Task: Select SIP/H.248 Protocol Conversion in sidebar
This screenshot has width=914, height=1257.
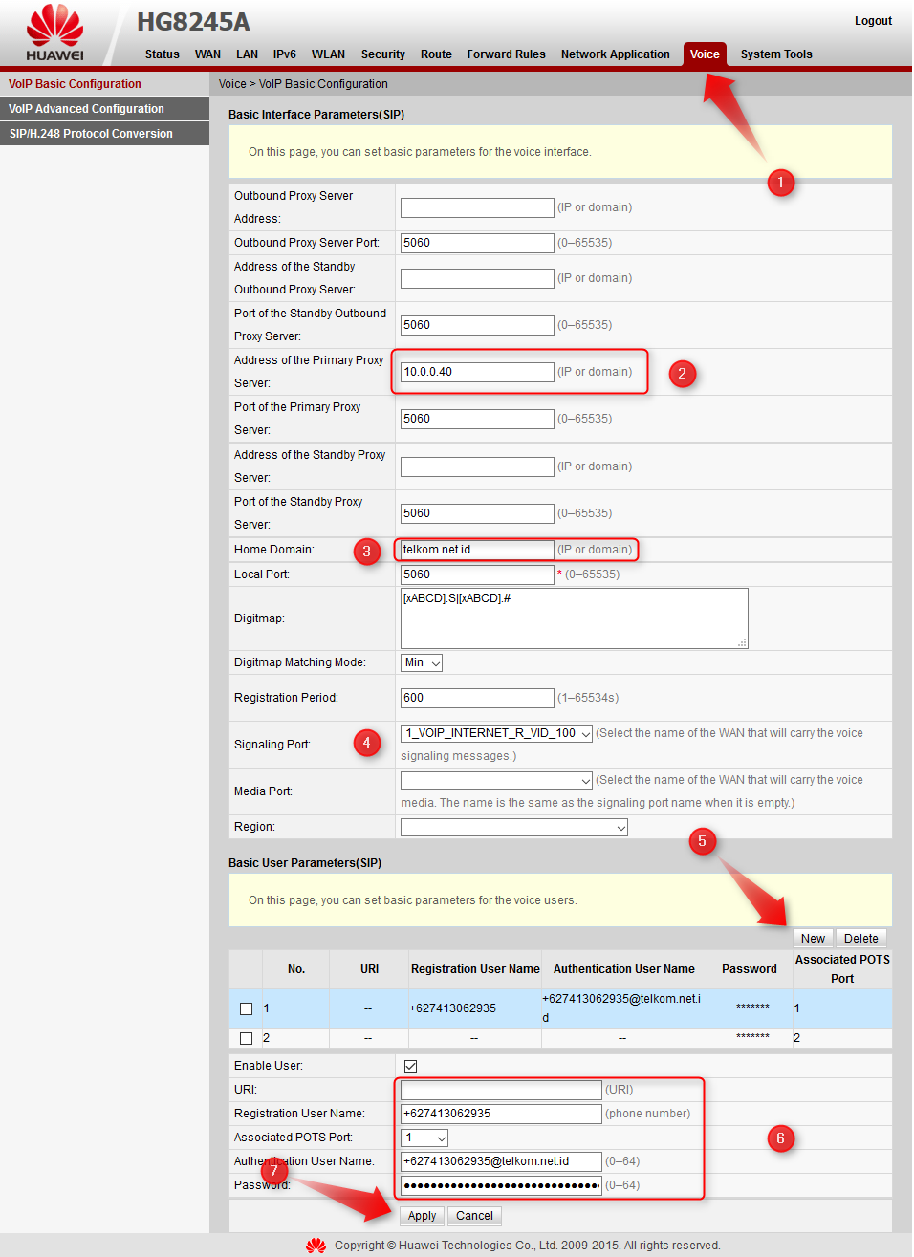Action: click(x=104, y=134)
